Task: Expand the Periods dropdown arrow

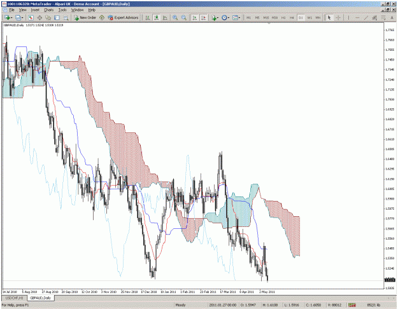Action: [229, 18]
